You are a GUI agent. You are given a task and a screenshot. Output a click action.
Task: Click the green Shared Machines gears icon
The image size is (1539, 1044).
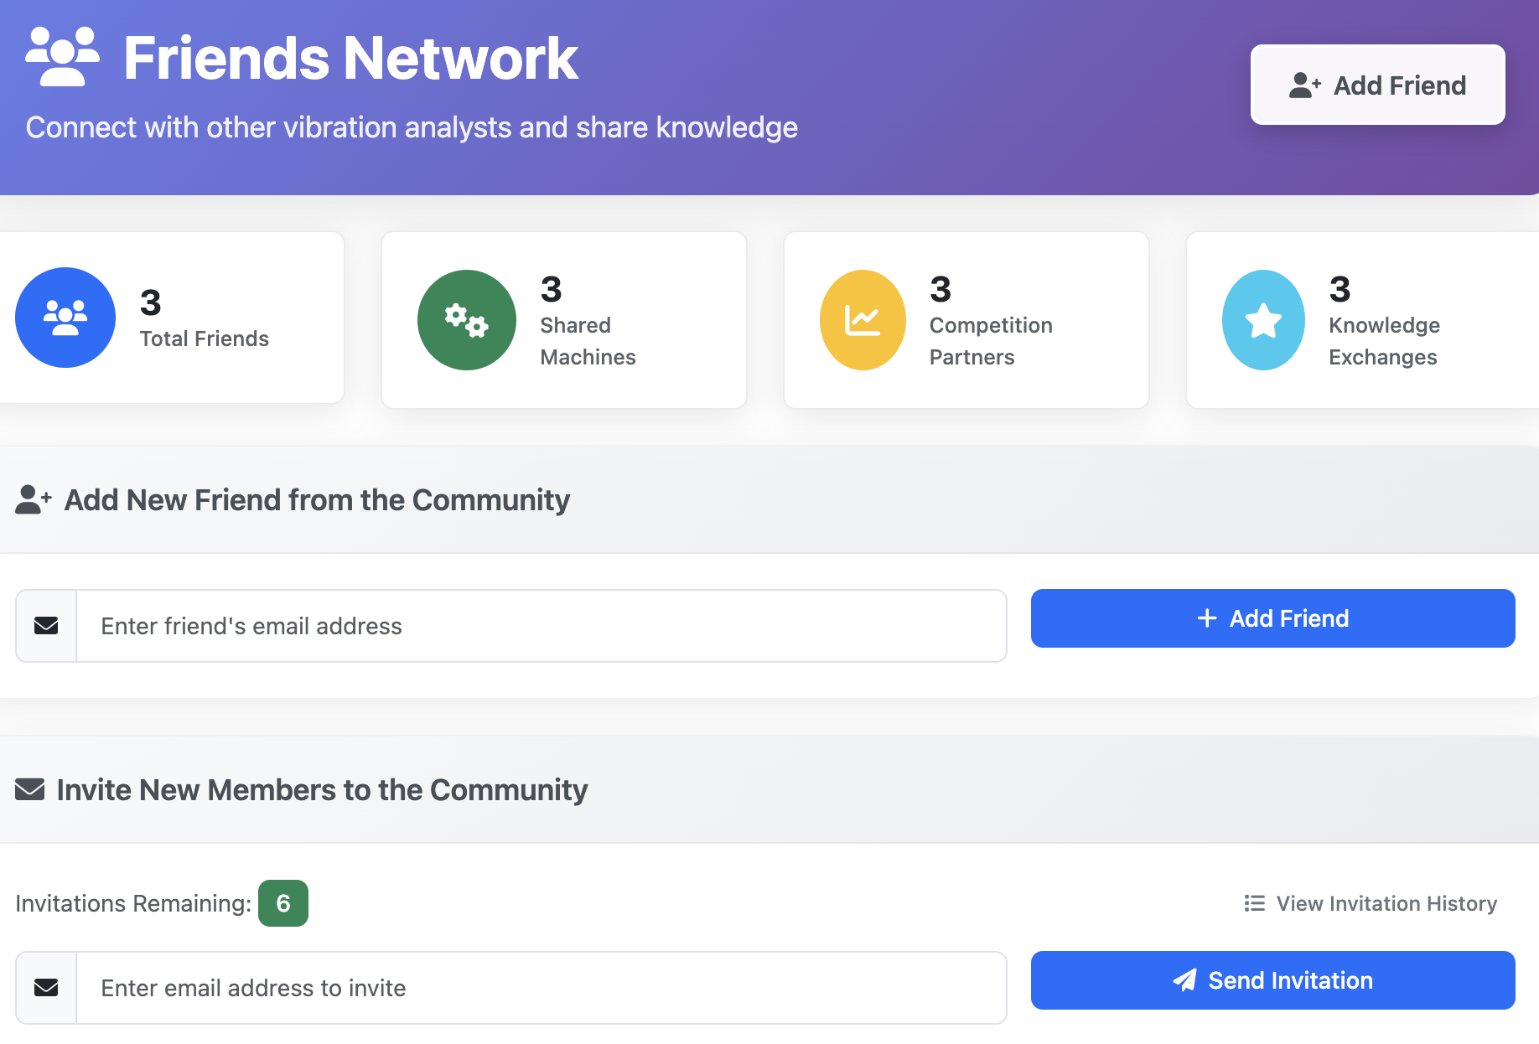pyautogui.click(x=467, y=320)
